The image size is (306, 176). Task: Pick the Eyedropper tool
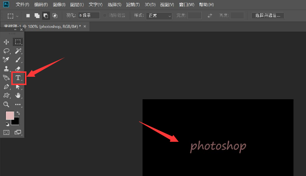tap(6, 60)
